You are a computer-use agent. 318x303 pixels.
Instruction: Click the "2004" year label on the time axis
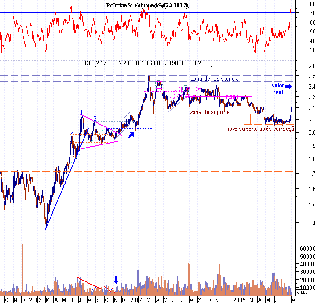[x=136, y=300]
